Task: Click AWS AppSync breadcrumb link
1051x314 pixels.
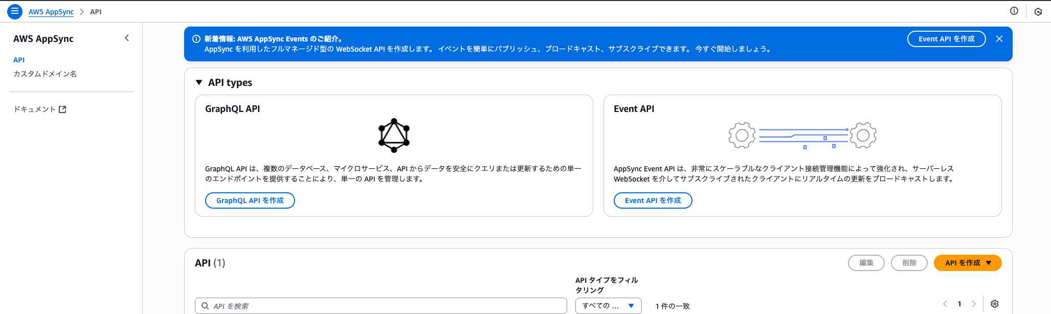Action: coord(51,12)
